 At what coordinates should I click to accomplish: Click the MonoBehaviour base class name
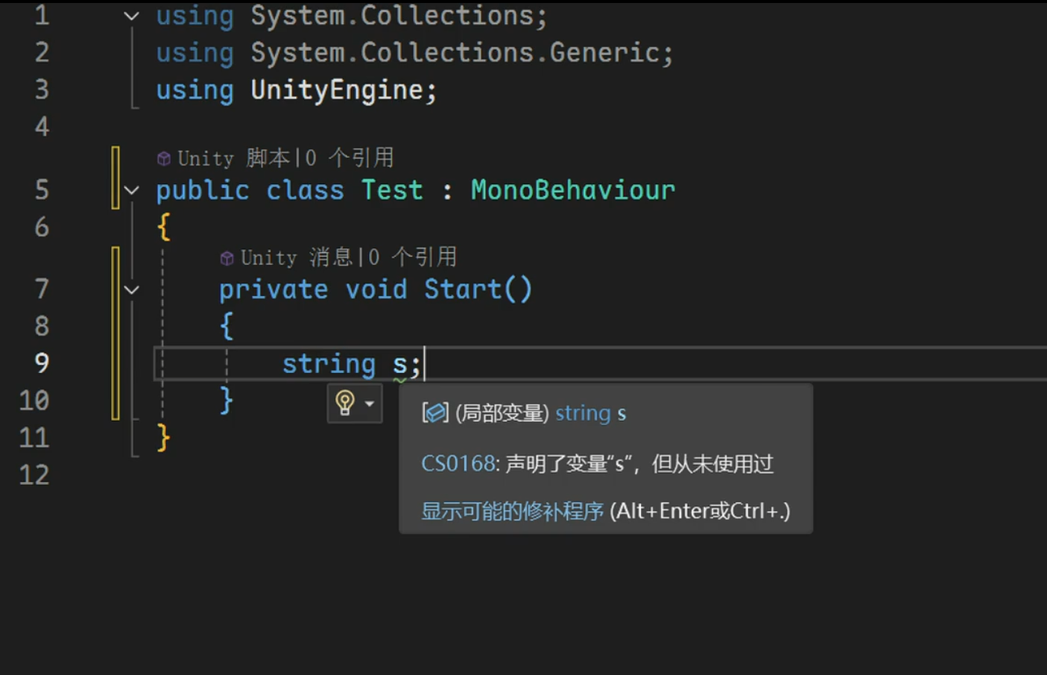573,190
